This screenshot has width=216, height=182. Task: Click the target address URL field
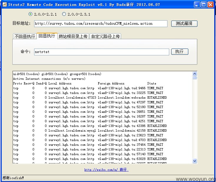[x=101, y=24]
